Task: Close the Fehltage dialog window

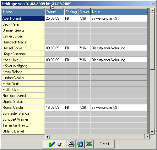Action: [x=153, y=4]
